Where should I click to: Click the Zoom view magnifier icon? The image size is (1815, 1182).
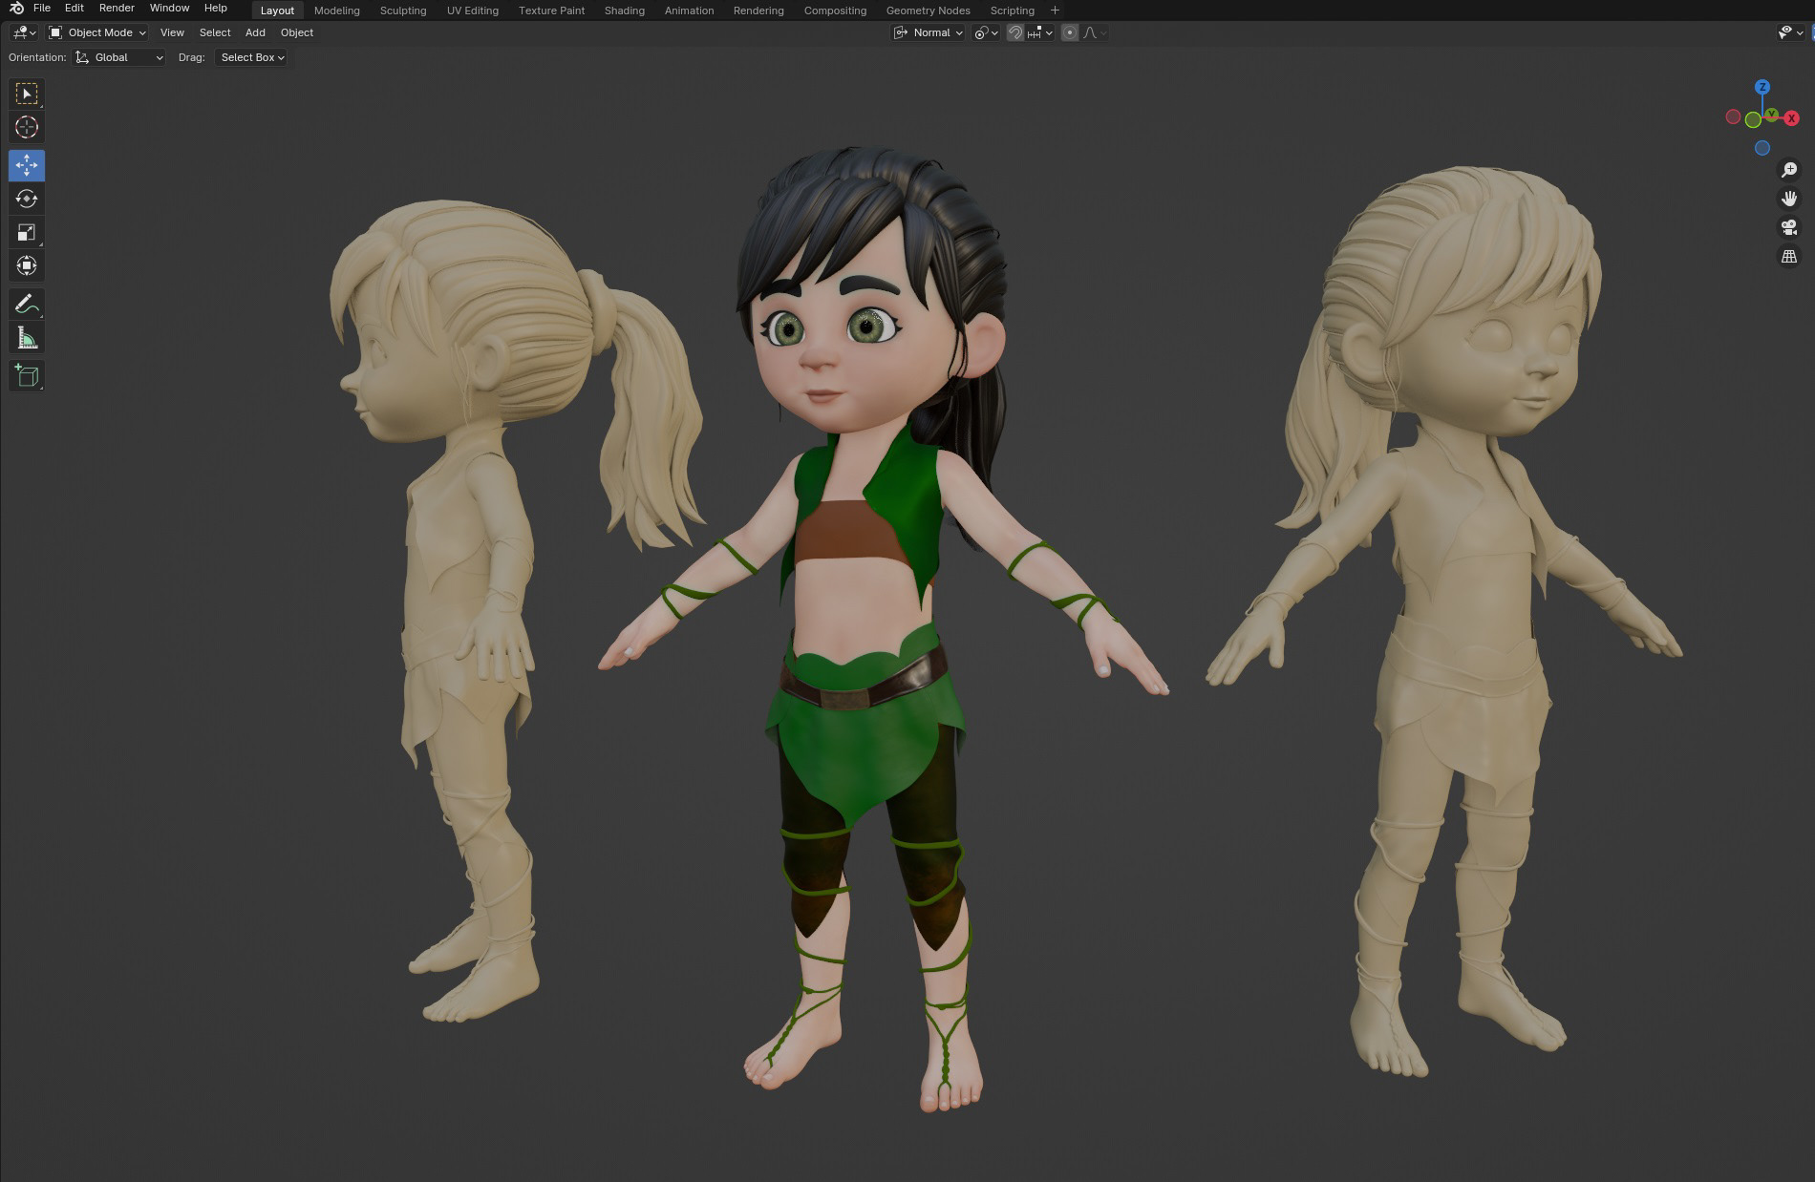(1789, 170)
